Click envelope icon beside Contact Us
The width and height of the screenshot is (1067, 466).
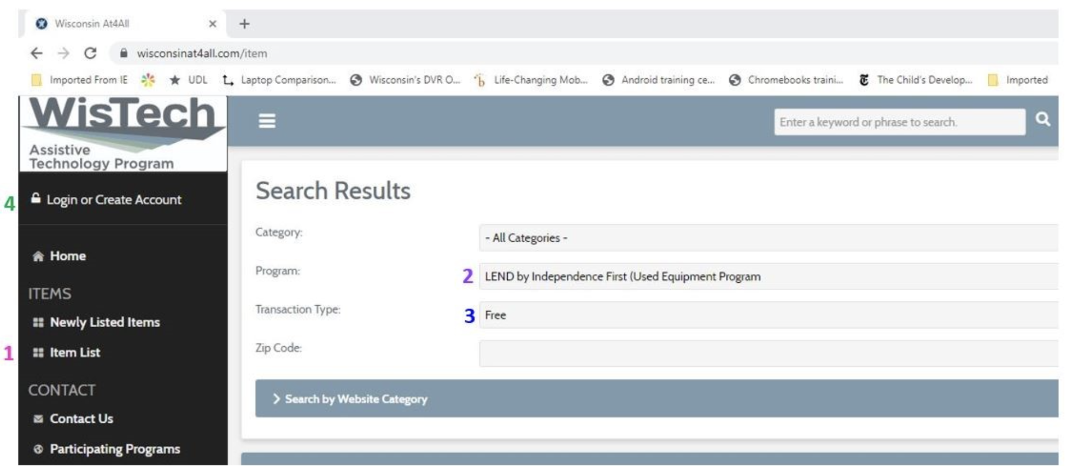coord(38,418)
